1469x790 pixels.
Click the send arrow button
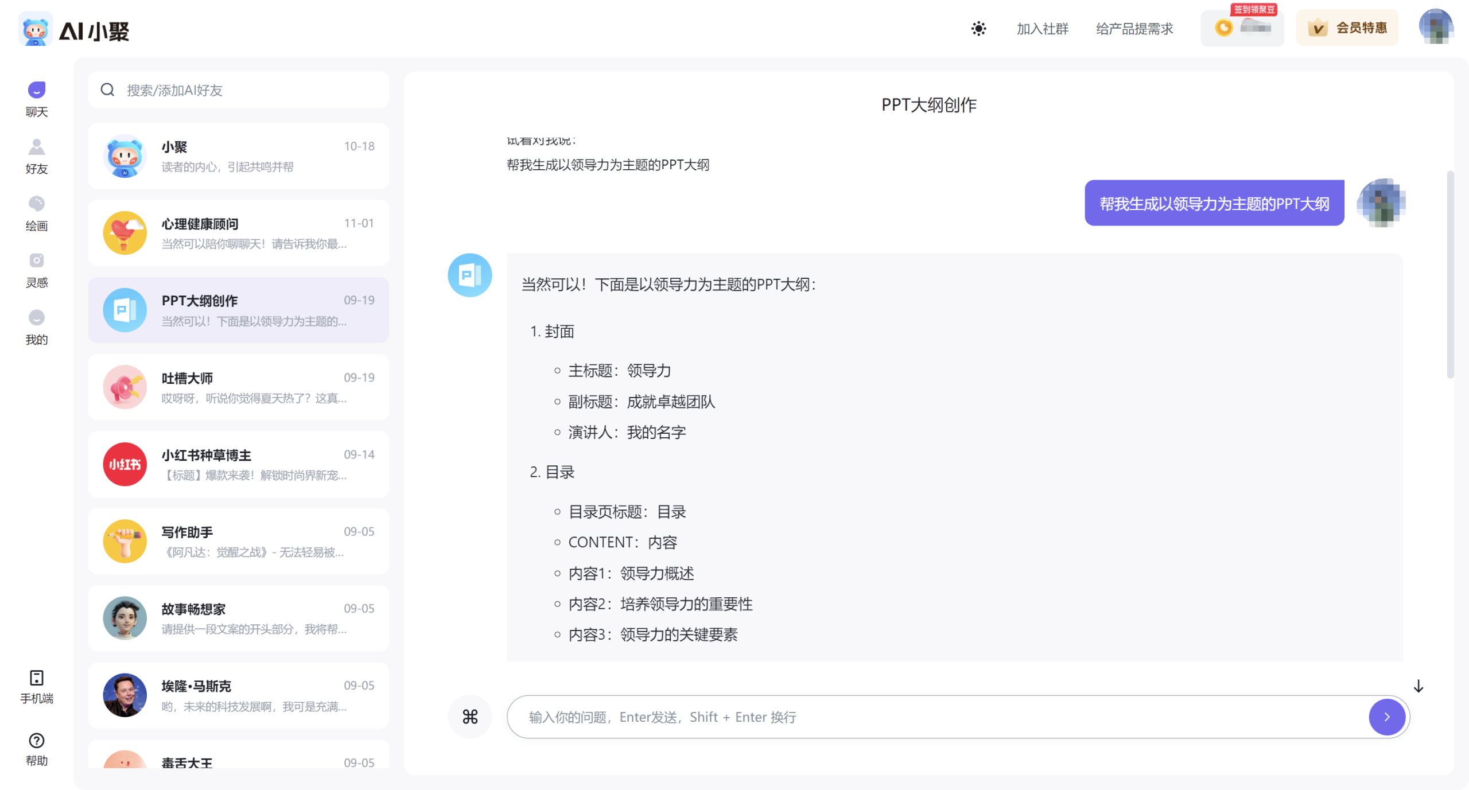pyautogui.click(x=1386, y=717)
